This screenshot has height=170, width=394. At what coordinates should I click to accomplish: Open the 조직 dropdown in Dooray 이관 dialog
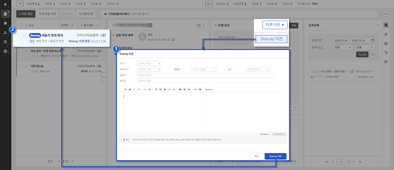pyautogui.click(x=150, y=64)
